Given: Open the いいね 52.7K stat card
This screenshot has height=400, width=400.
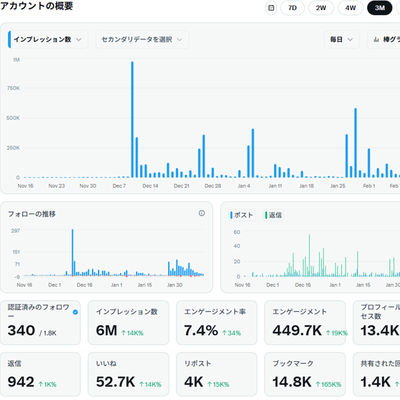Looking at the screenshot, I should pos(128,374).
